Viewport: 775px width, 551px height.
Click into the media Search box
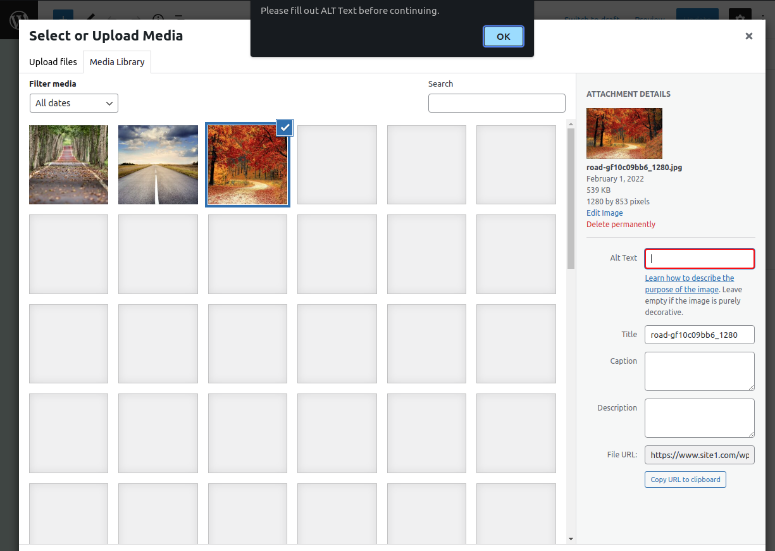coord(497,103)
